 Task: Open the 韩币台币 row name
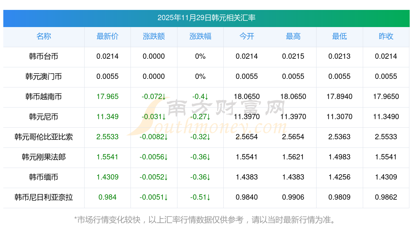coord(44,56)
